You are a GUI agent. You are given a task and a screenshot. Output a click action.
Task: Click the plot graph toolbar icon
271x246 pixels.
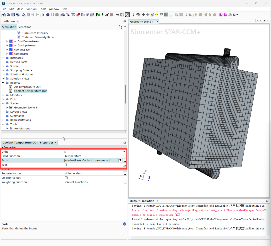176,15
